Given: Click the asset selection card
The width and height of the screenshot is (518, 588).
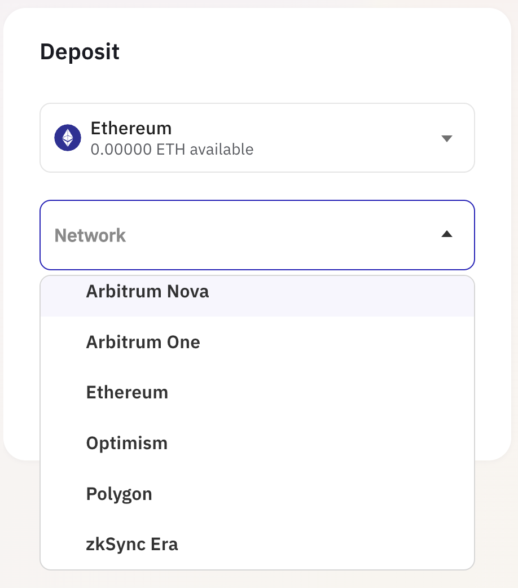Looking at the screenshot, I should tap(257, 137).
